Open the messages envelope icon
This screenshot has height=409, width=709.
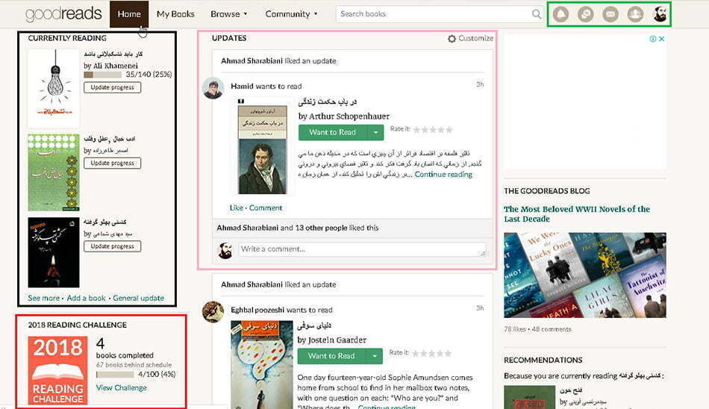[610, 14]
